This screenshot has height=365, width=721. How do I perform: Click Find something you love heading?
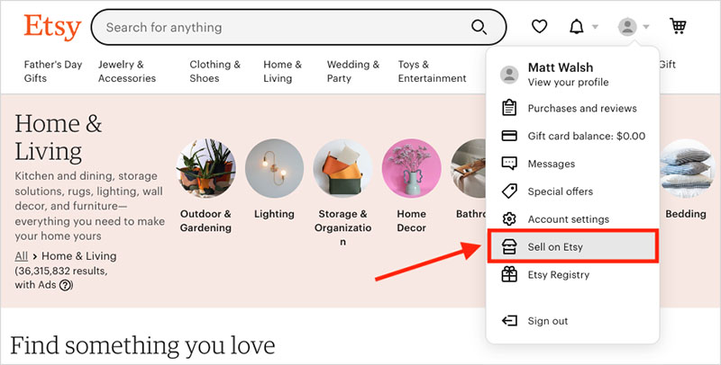(x=142, y=346)
